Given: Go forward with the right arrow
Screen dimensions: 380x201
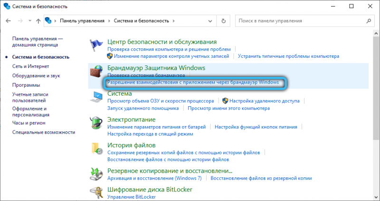Looking at the screenshot, I should (x=20, y=21).
